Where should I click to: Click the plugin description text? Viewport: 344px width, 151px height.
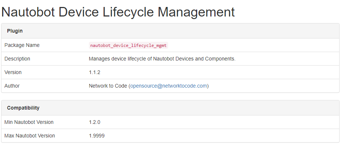pyautogui.click(x=162, y=59)
